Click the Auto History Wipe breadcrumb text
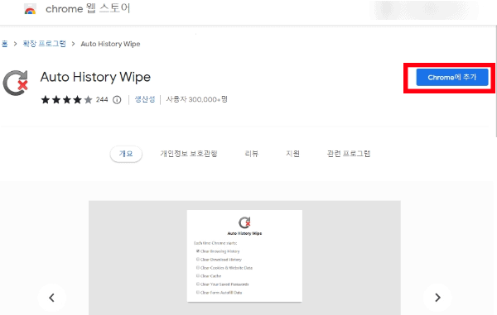The image size is (497, 315). click(110, 44)
